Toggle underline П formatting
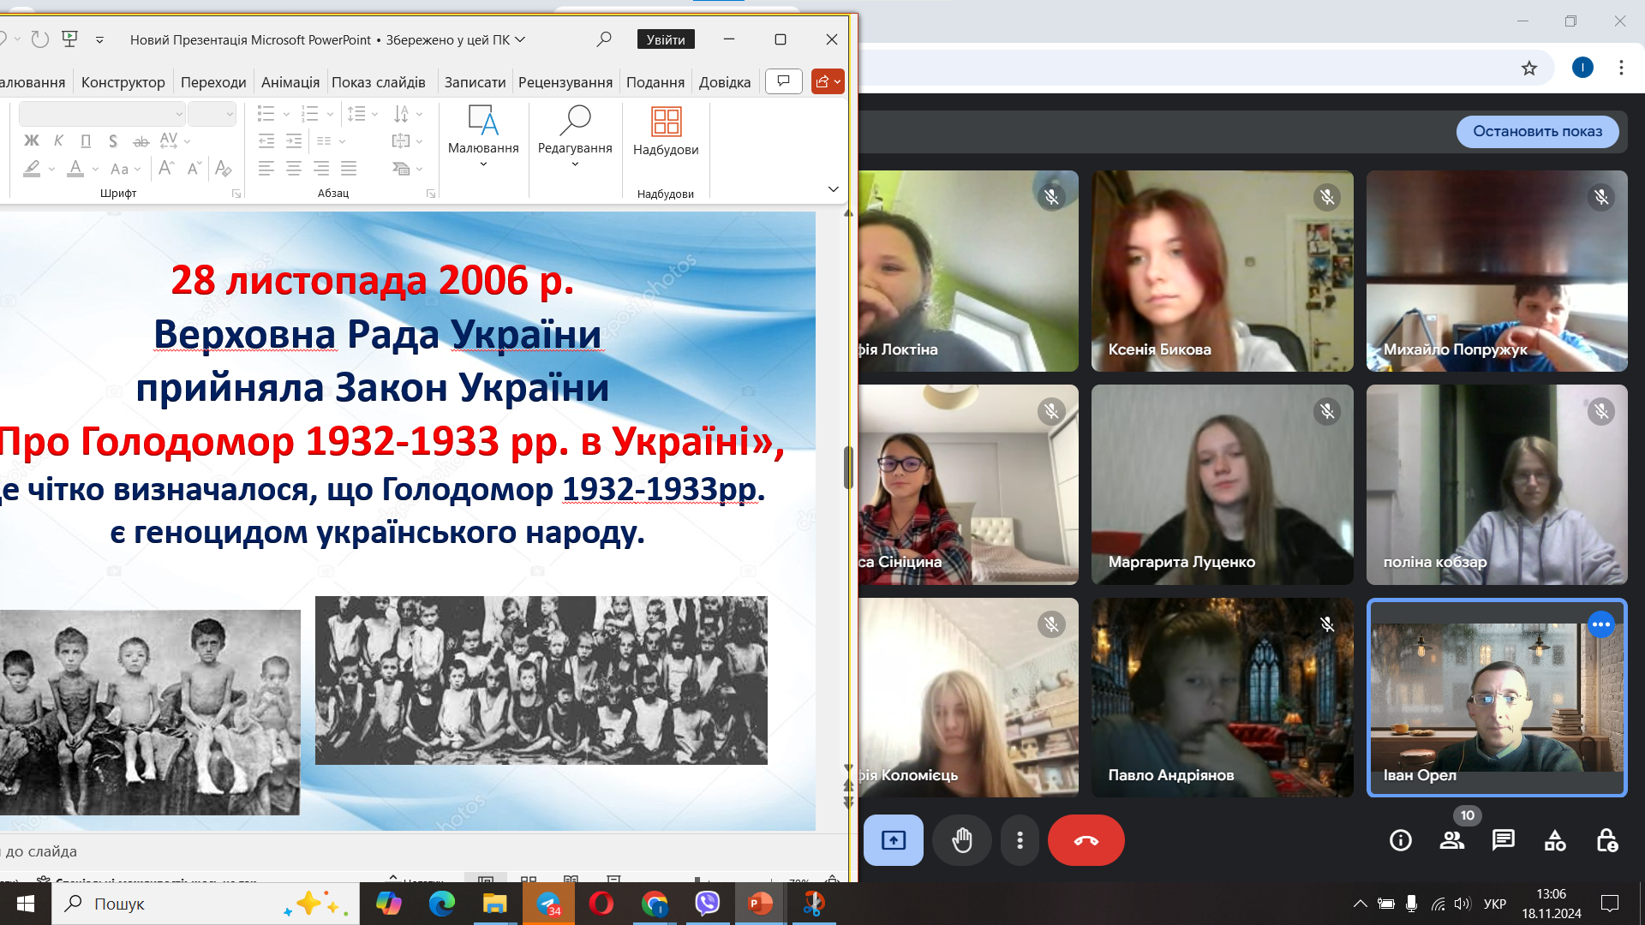The width and height of the screenshot is (1645, 925). click(x=86, y=140)
